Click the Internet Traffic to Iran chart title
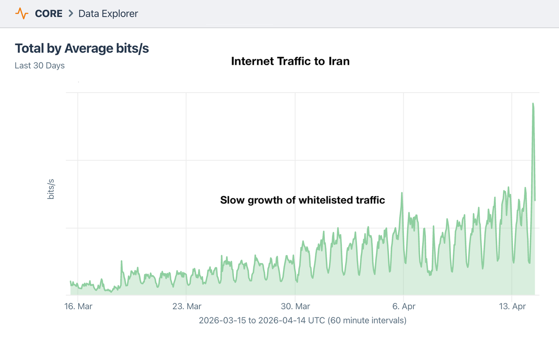The height and width of the screenshot is (338, 559). coord(291,61)
